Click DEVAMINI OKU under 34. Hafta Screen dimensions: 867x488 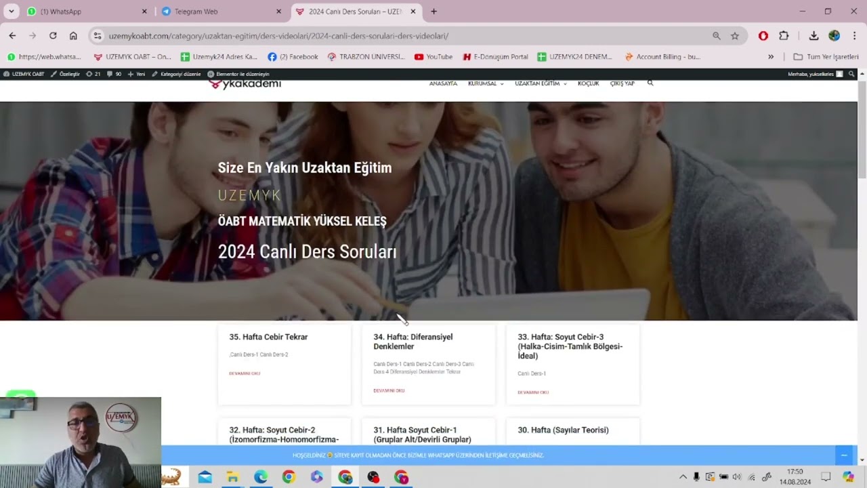point(389,390)
